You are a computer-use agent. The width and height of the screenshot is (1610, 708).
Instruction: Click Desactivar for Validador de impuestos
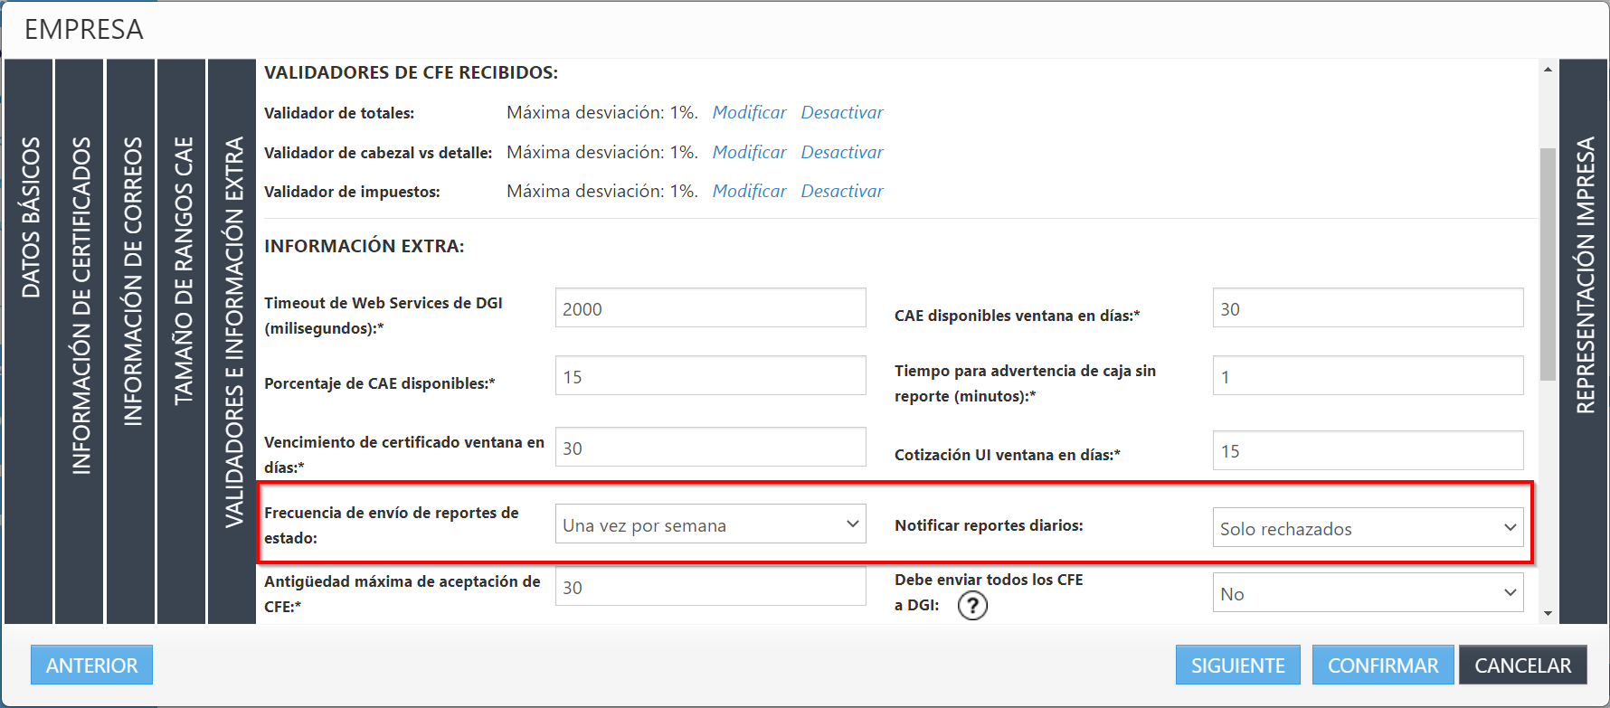(841, 192)
